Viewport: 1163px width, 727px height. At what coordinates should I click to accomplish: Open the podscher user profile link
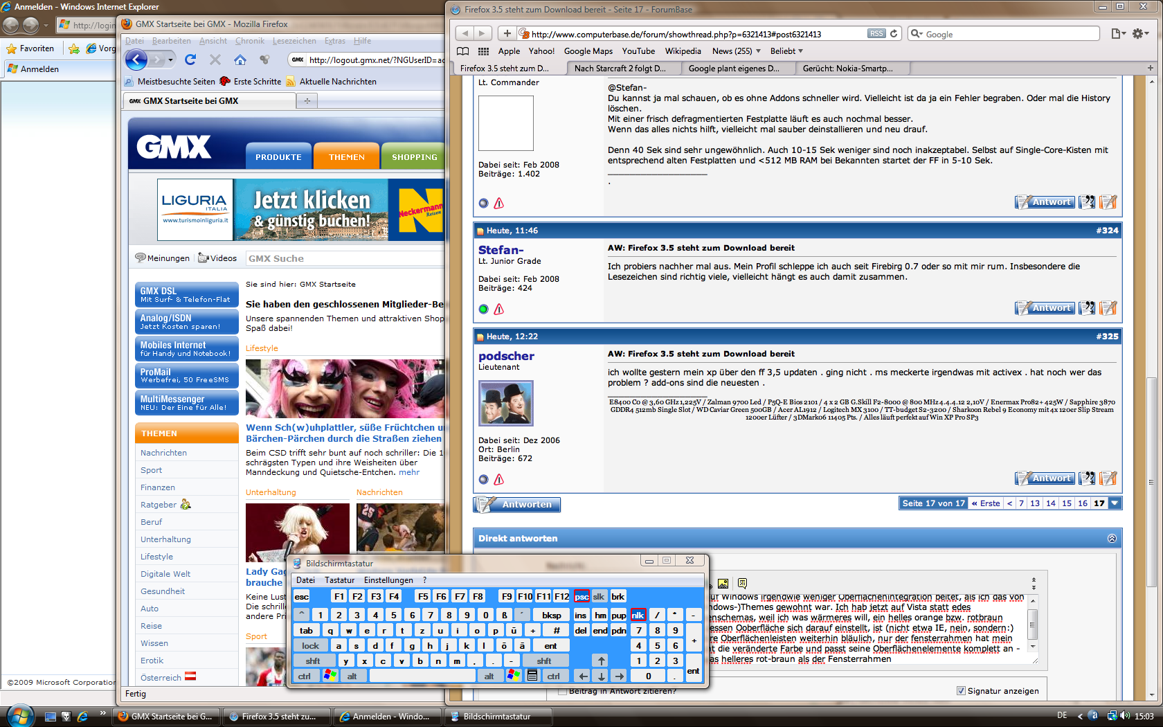[x=506, y=355]
